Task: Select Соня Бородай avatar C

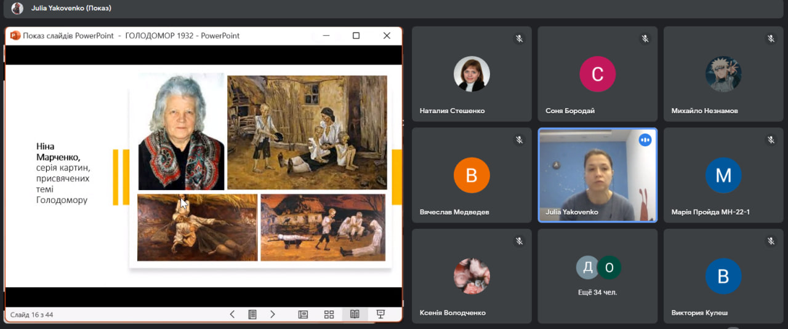Action: pyautogui.click(x=597, y=74)
